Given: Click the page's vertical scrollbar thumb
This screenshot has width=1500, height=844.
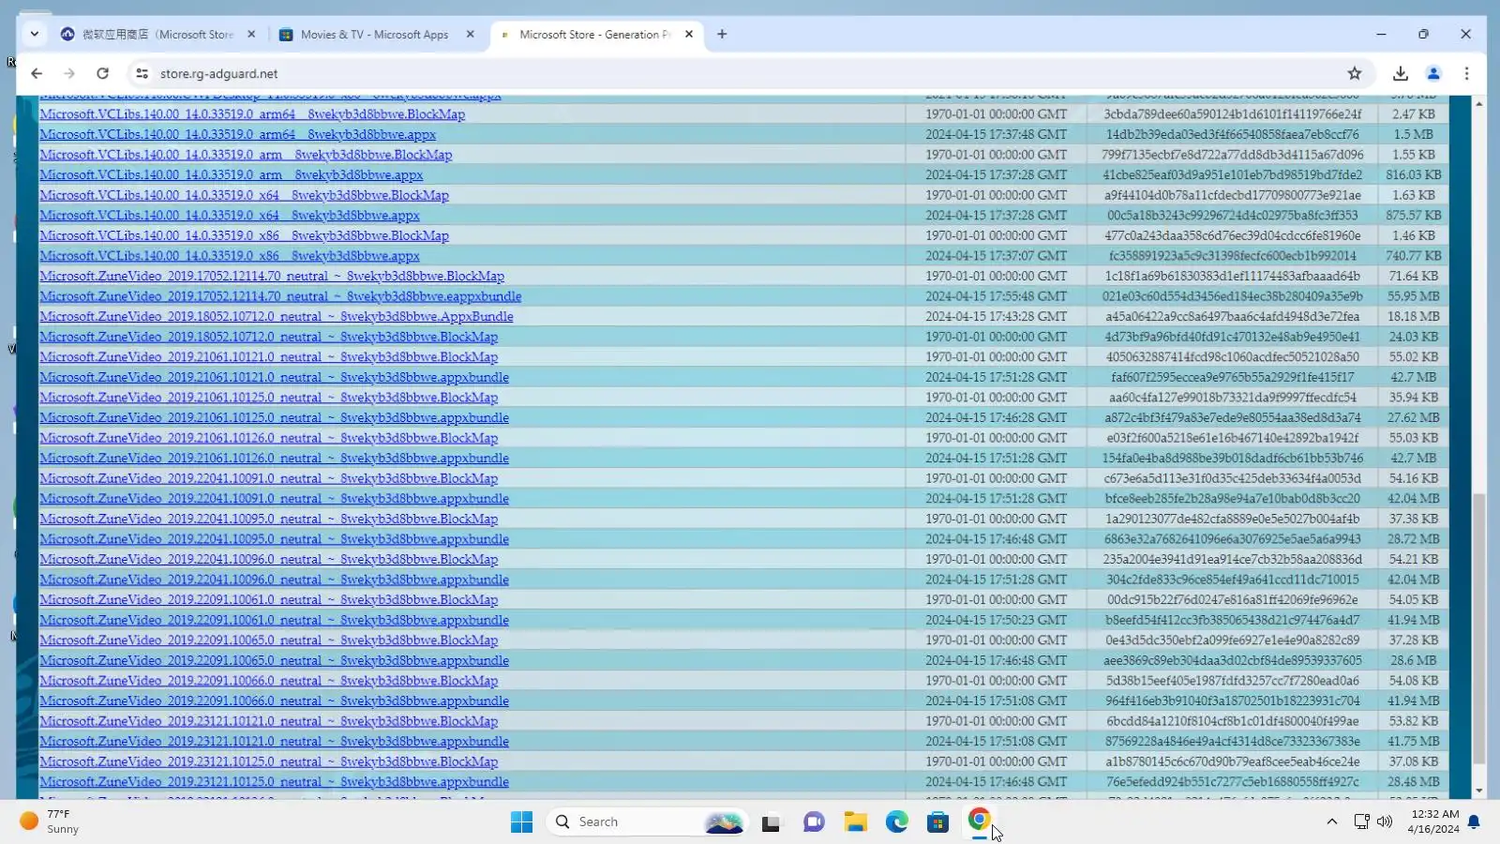Looking at the screenshot, I should (1478, 628).
